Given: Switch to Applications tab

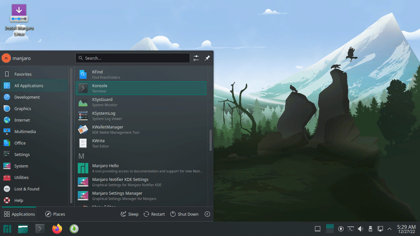Looking at the screenshot, I should pyautogui.click(x=19, y=214).
